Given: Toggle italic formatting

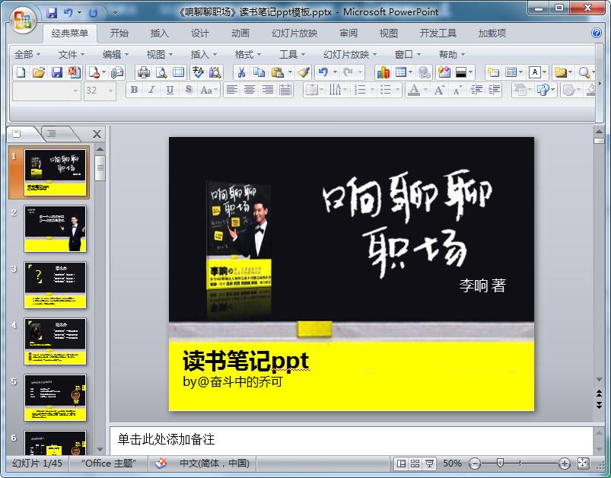Looking at the screenshot, I should click(151, 90).
